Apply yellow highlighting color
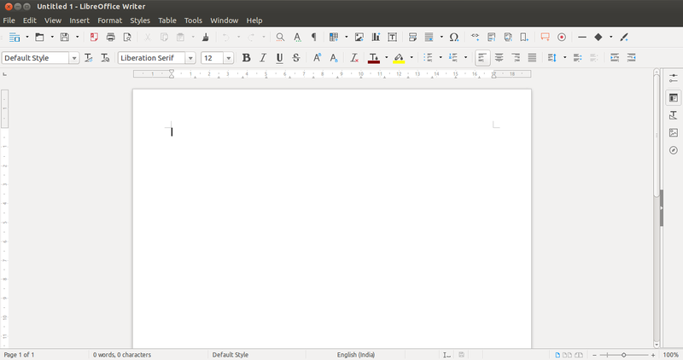 click(x=399, y=58)
